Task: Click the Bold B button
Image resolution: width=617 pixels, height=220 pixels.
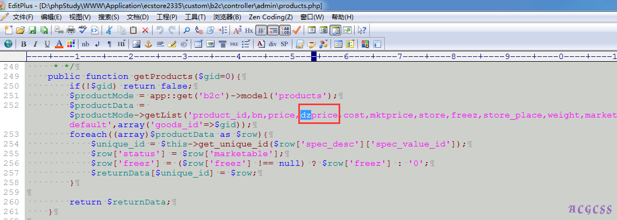Action: pos(24,43)
